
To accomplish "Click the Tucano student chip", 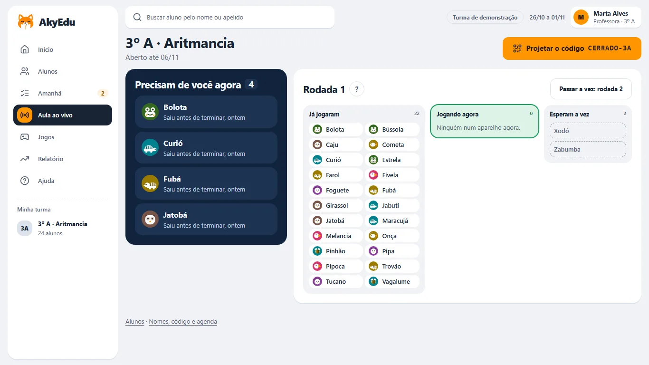I will point(336,281).
